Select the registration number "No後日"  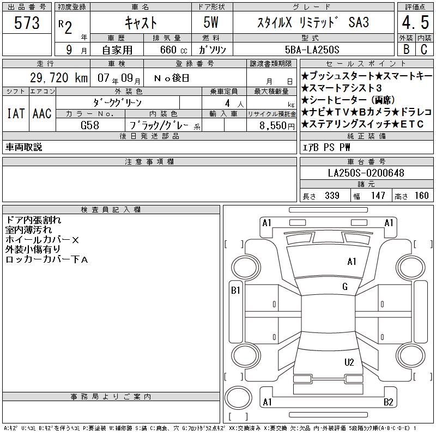click(x=172, y=78)
